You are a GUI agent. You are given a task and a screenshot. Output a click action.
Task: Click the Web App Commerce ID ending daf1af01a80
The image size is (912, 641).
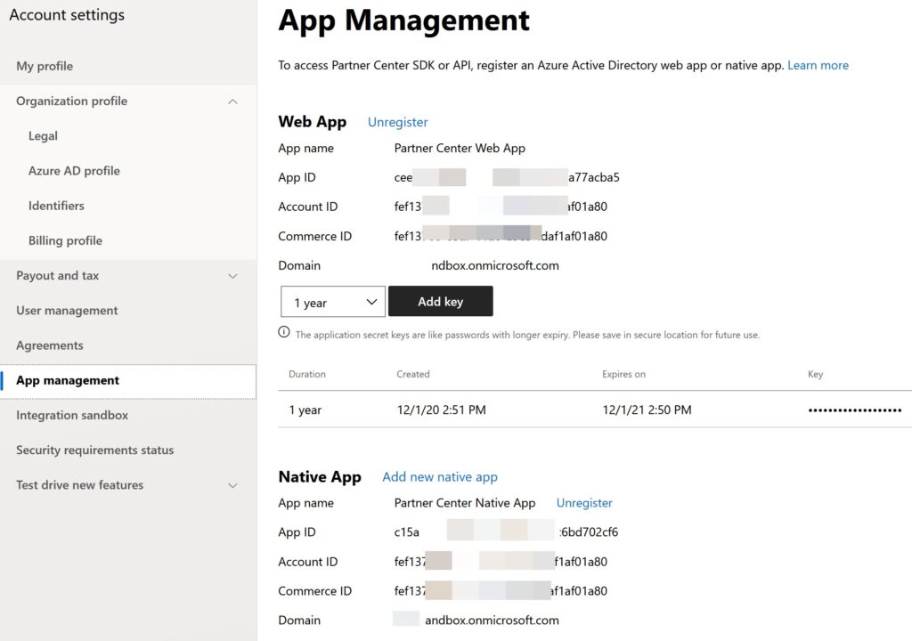pyautogui.click(x=501, y=236)
